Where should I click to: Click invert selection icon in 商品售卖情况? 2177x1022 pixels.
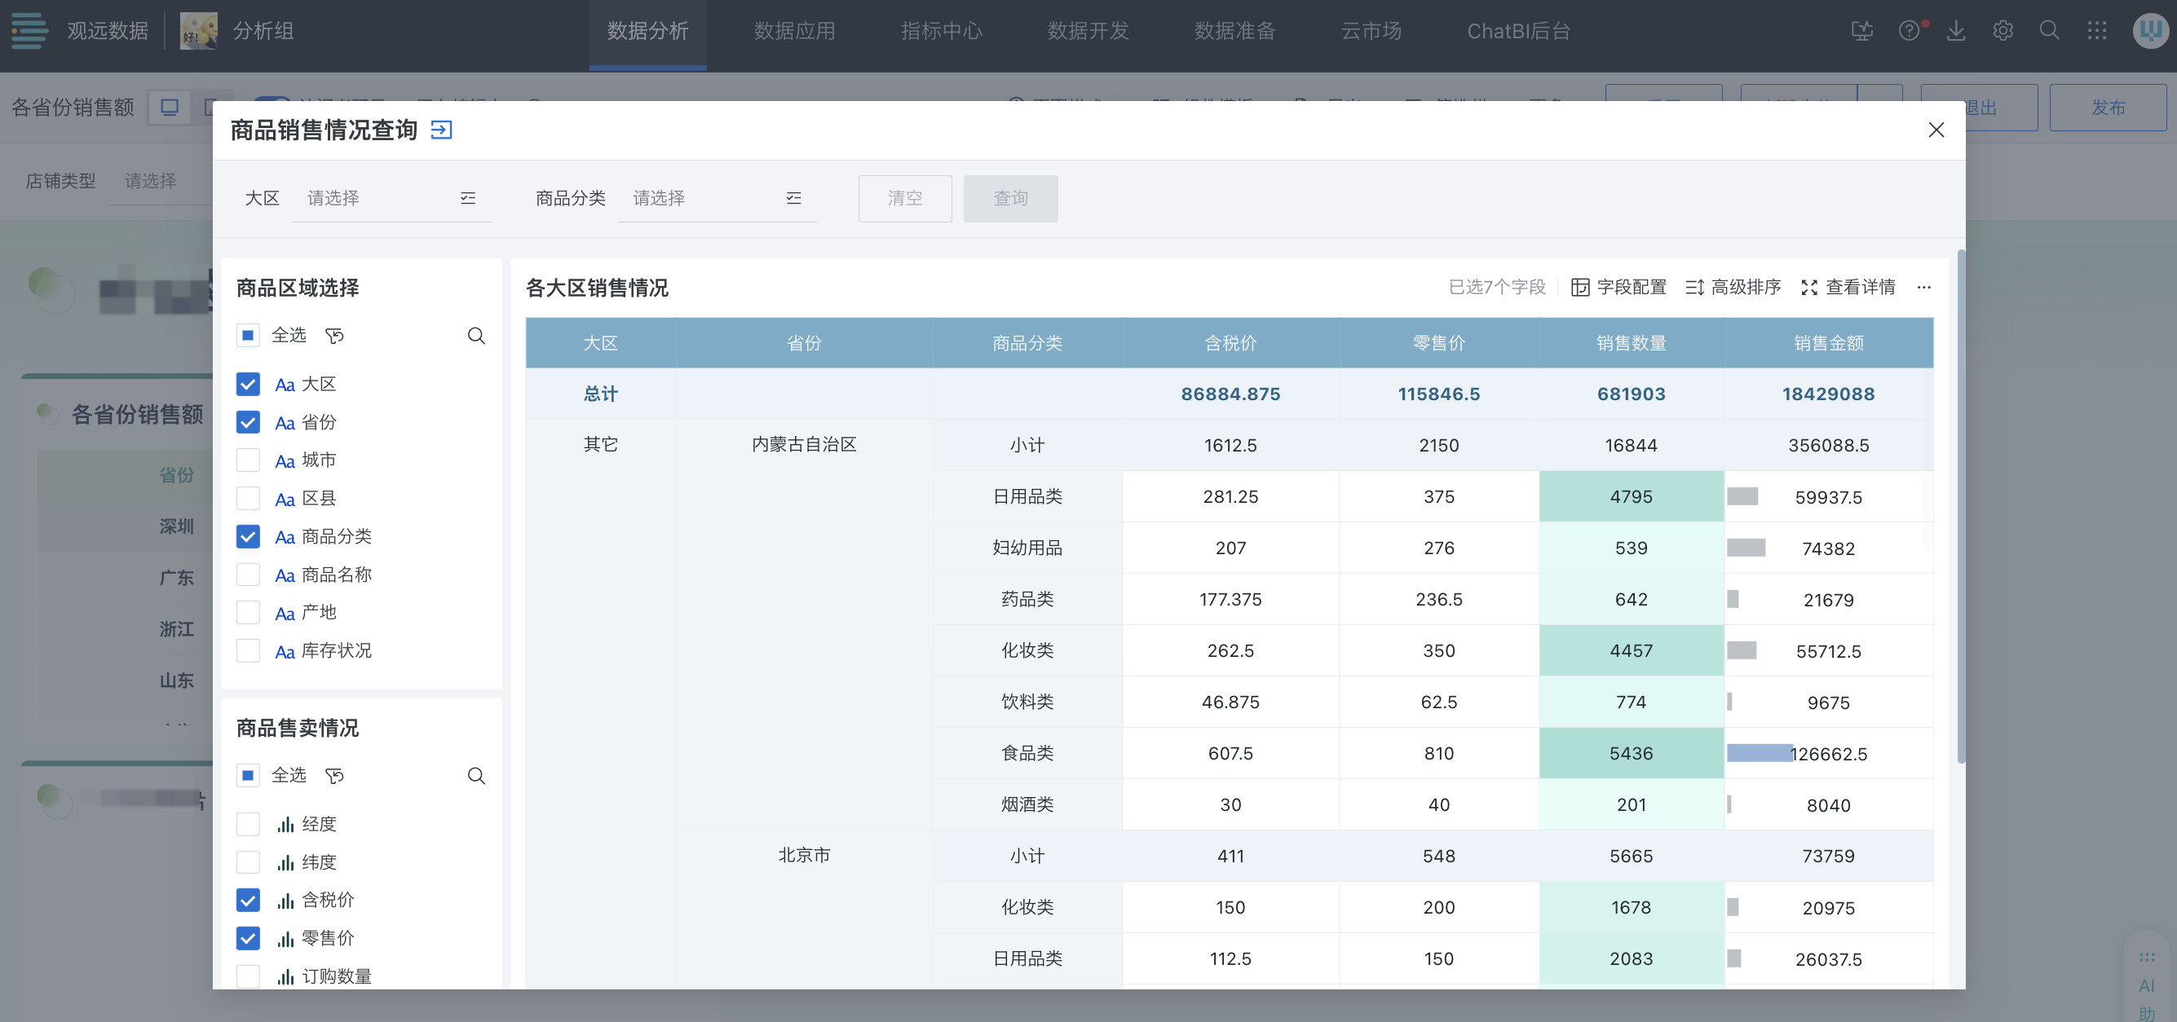click(x=334, y=775)
